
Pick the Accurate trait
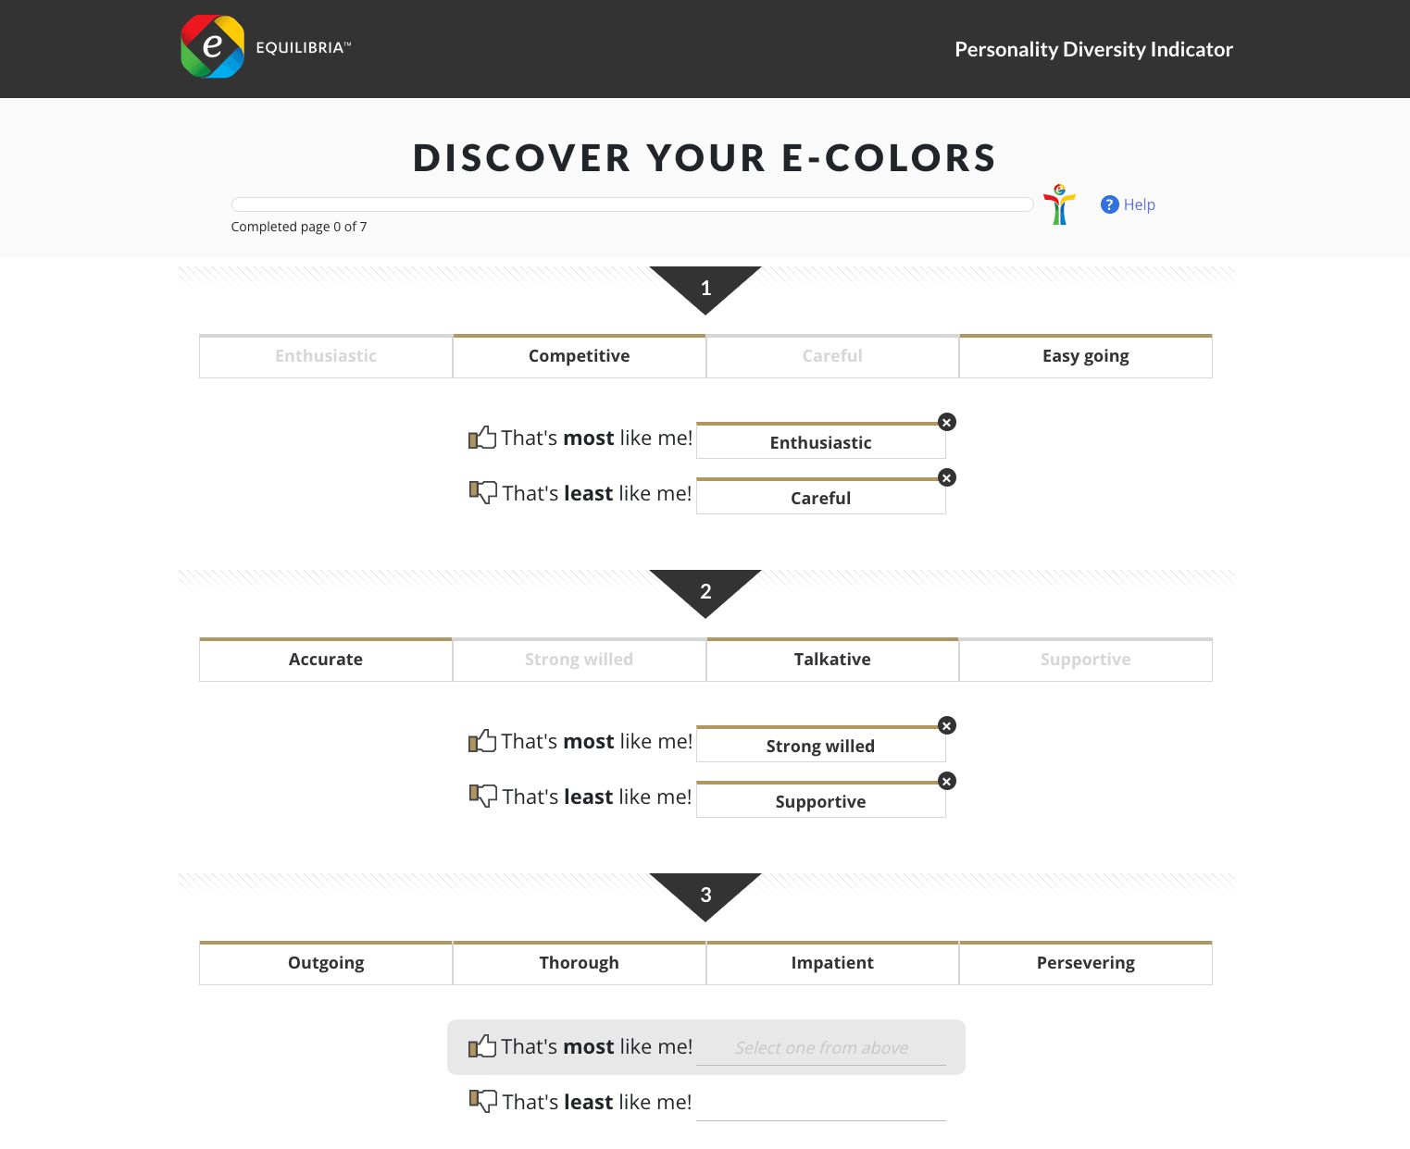tap(326, 660)
